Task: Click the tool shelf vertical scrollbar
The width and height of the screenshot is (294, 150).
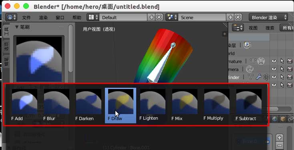Action: coord(70,49)
